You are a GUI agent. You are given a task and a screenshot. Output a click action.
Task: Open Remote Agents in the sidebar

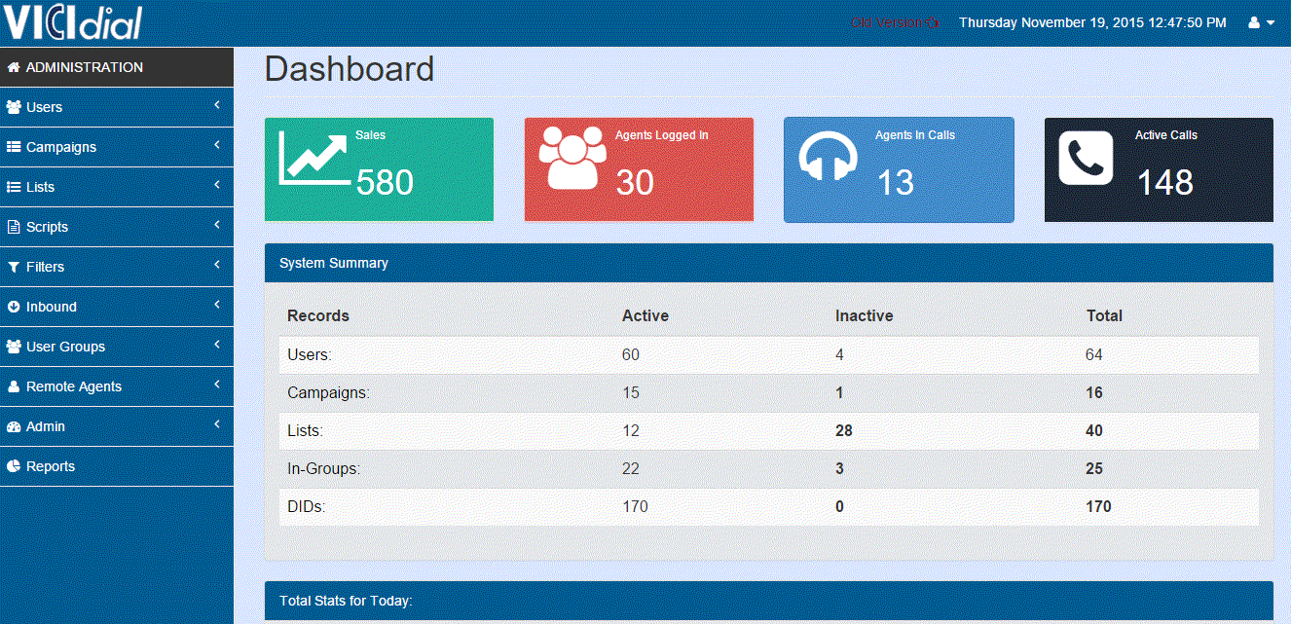[x=73, y=386]
